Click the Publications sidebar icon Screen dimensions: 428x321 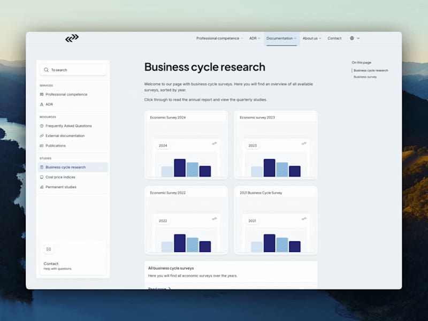[42, 146]
